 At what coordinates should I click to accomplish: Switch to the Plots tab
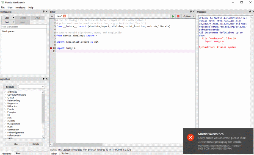click(x=18, y=153)
